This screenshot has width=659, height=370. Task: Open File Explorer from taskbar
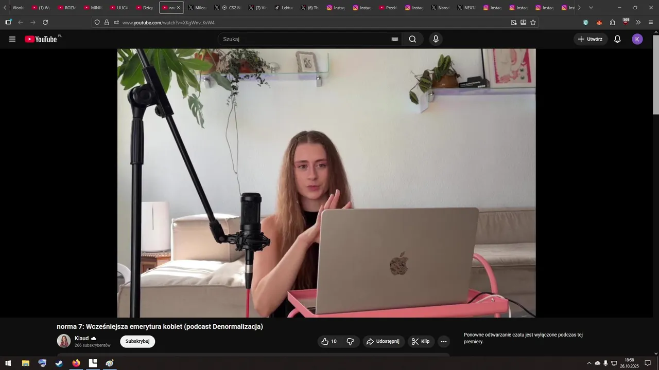(x=25, y=363)
